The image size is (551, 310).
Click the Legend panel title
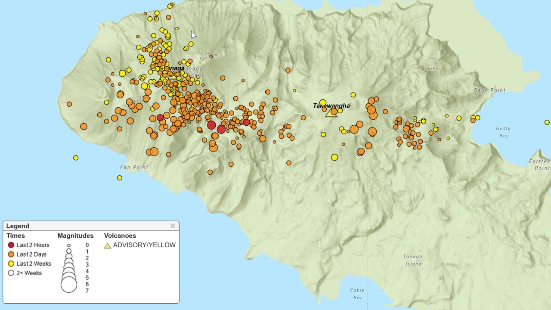18,226
